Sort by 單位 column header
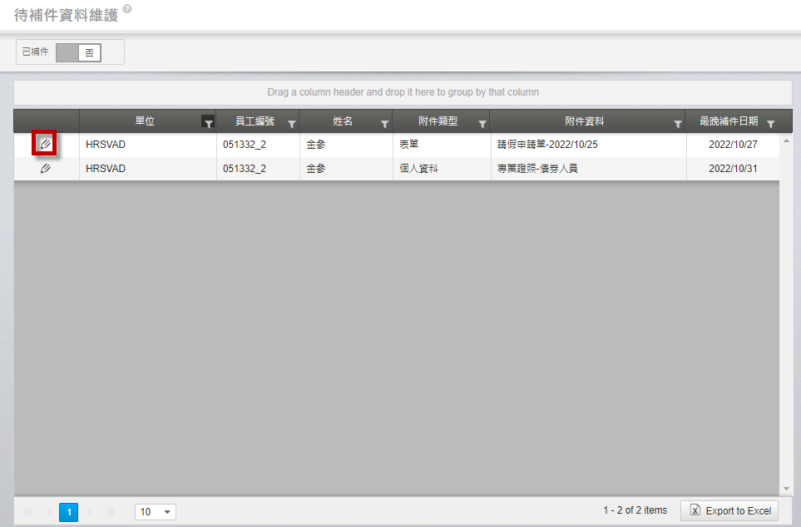The width and height of the screenshot is (801, 527). click(x=144, y=121)
